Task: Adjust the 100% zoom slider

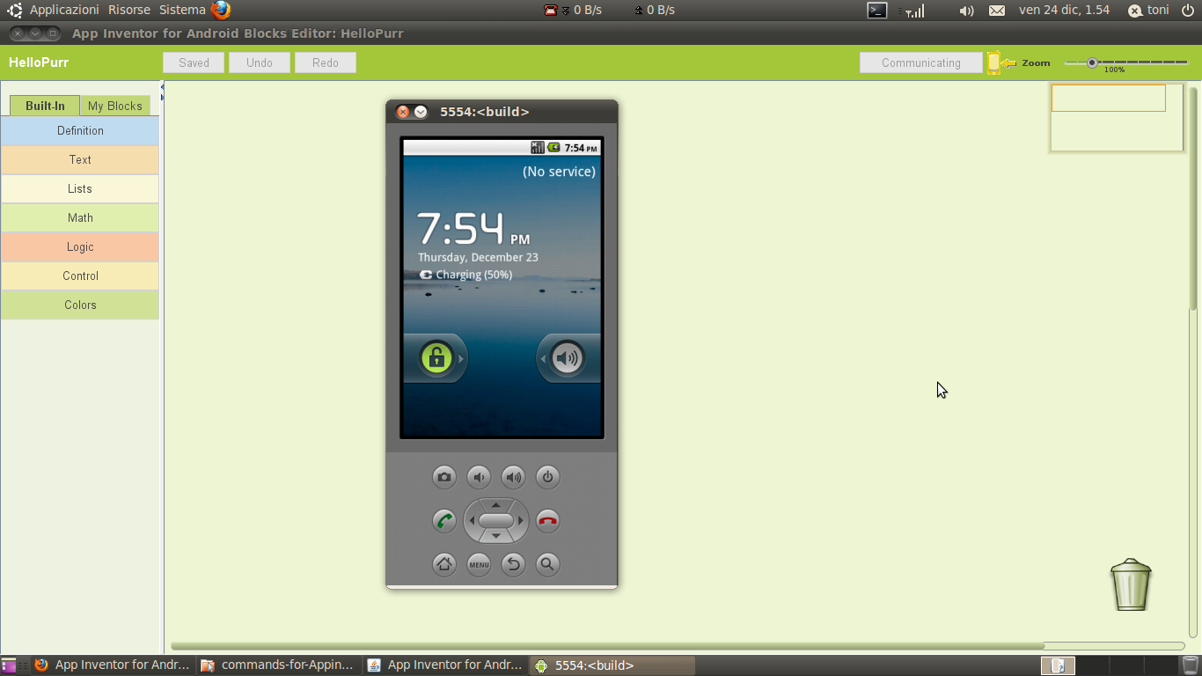Action: click(x=1091, y=62)
